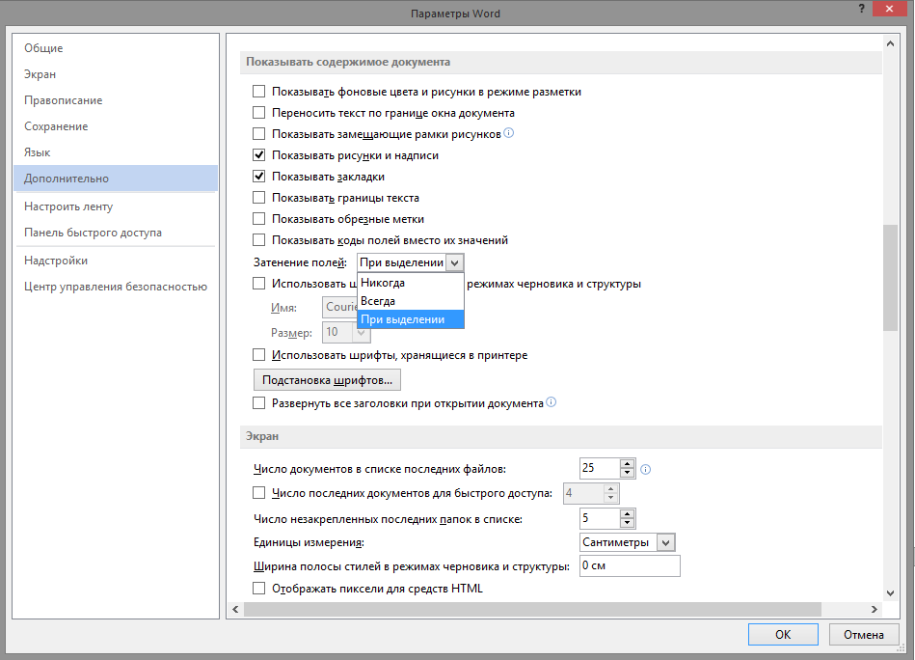Switch to the 'Экран' category in the sidebar
915x660 pixels.
pyautogui.click(x=116, y=74)
